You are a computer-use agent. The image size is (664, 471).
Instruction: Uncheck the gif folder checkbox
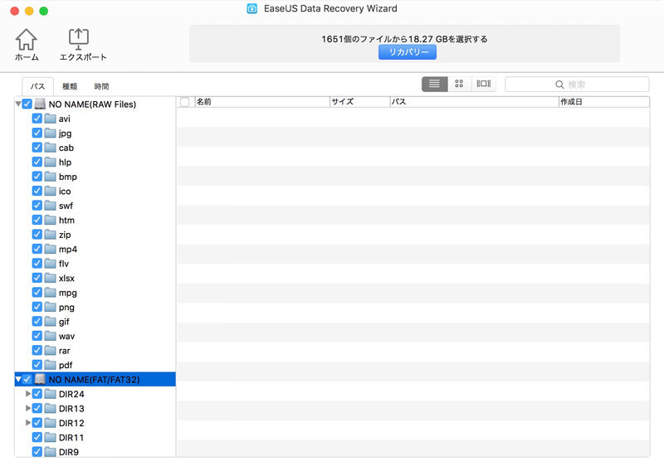tap(37, 321)
